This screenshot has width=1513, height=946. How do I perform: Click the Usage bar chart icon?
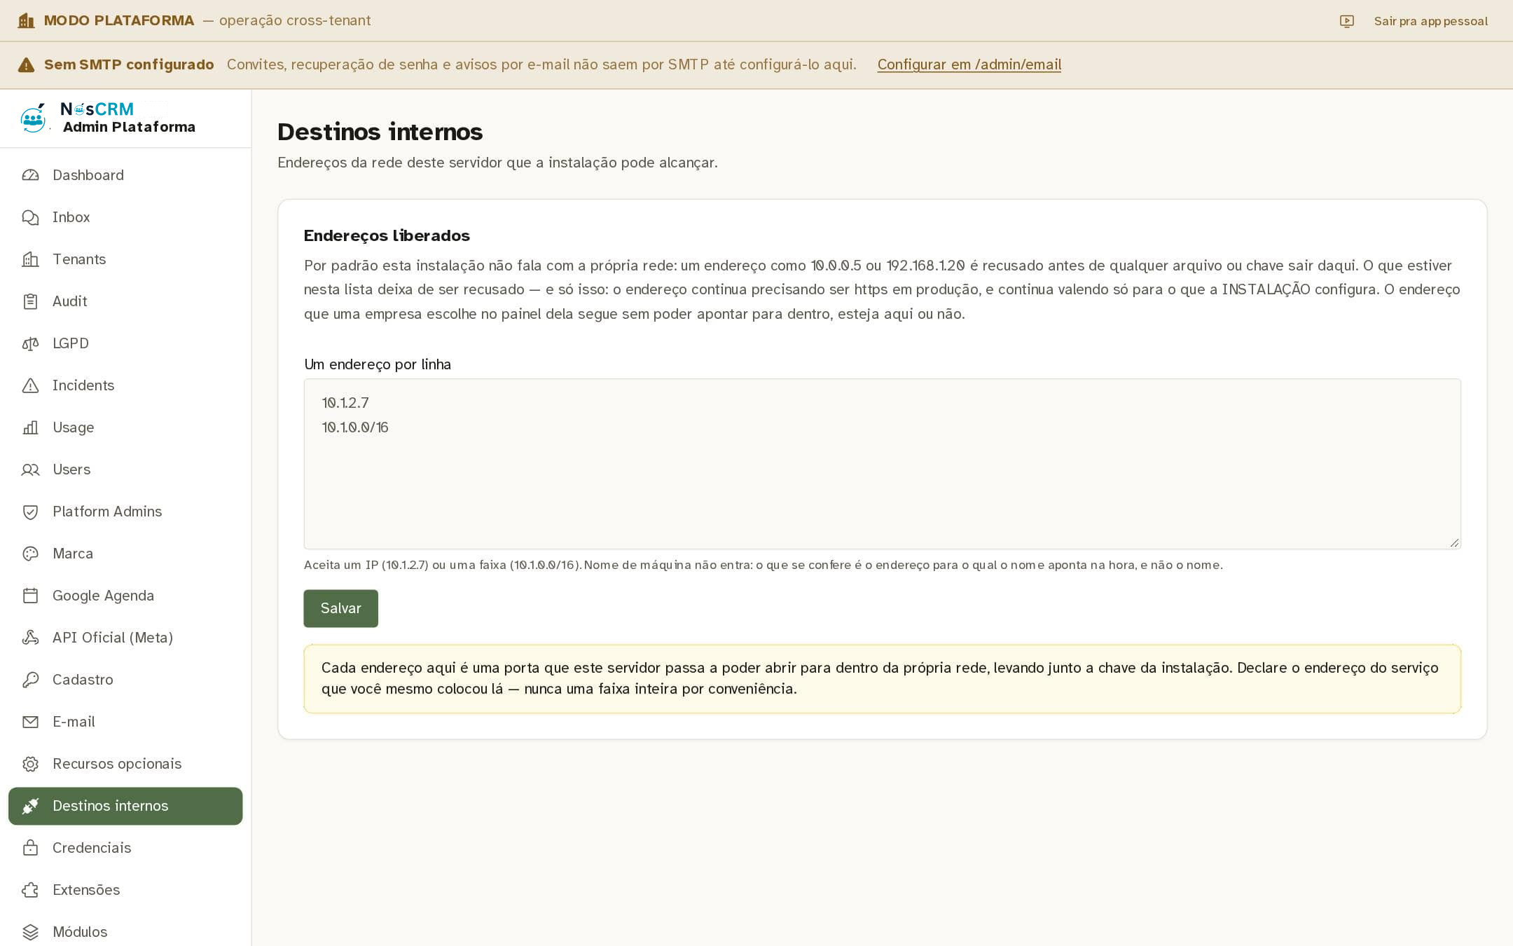tap(30, 427)
